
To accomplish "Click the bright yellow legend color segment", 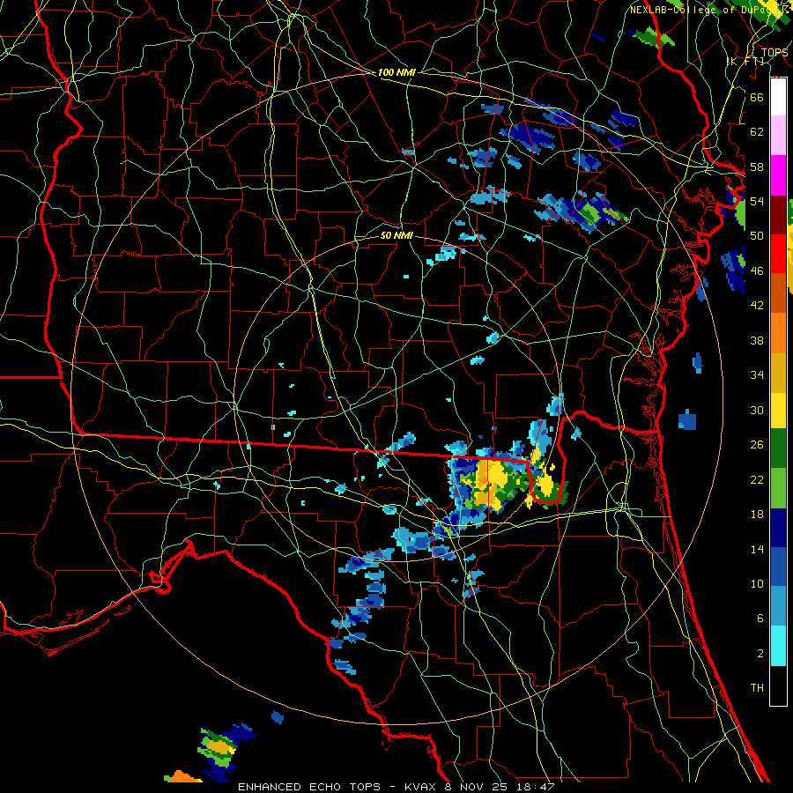I will [x=778, y=411].
